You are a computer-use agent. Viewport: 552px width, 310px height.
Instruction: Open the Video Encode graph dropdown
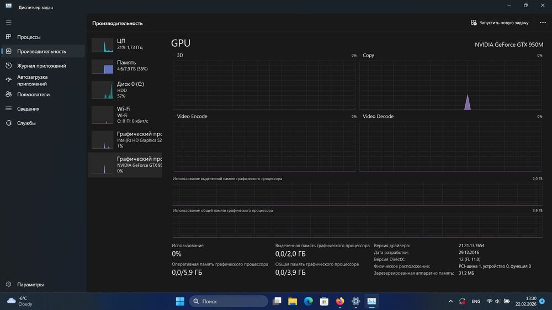pyautogui.click(x=192, y=116)
